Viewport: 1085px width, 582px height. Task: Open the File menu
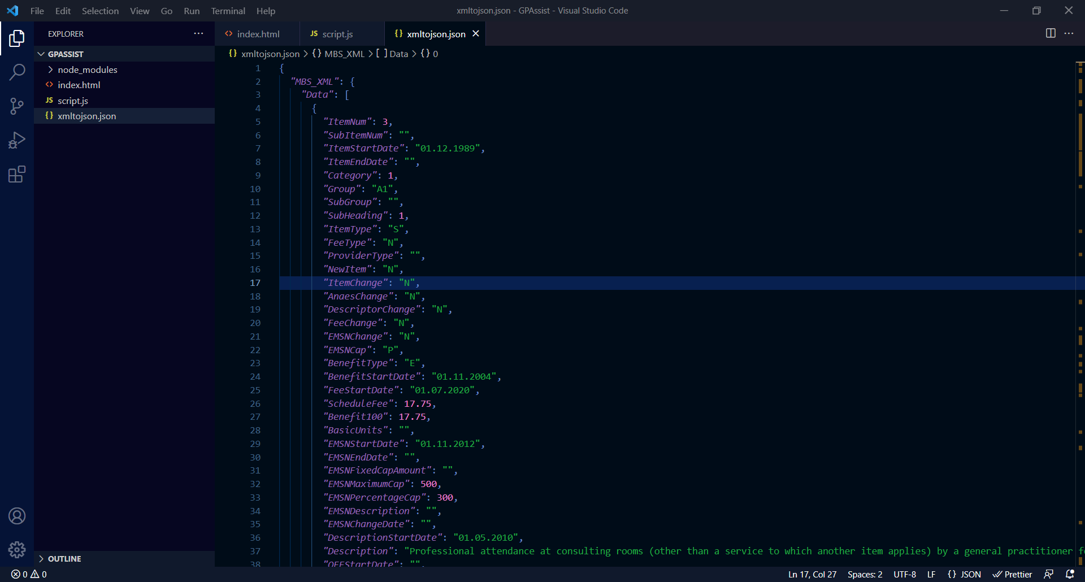(x=37, y=11)
